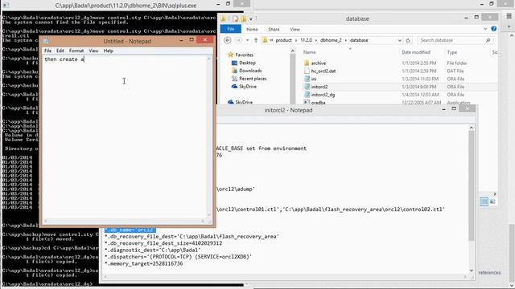Click in Untitled Notepad text area
515x289 pixels.
click(x=125, y=137)
